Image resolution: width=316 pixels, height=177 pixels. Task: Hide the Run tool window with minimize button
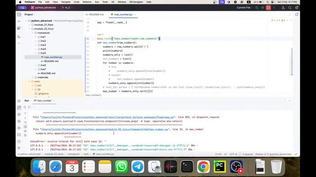[290, 101]
